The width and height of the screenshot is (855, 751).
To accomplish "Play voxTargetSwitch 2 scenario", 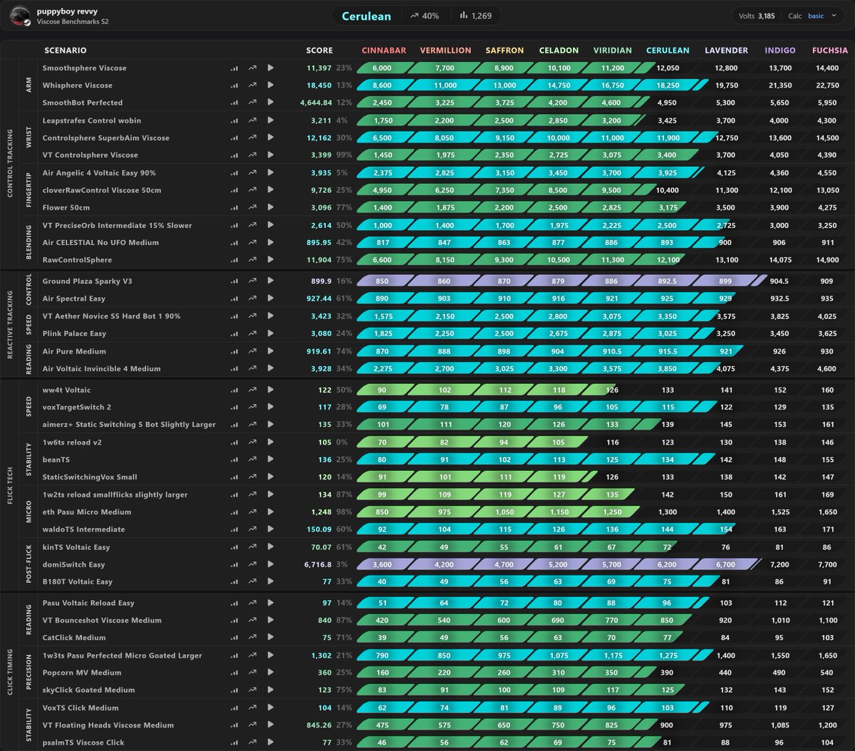I will 271,408.
